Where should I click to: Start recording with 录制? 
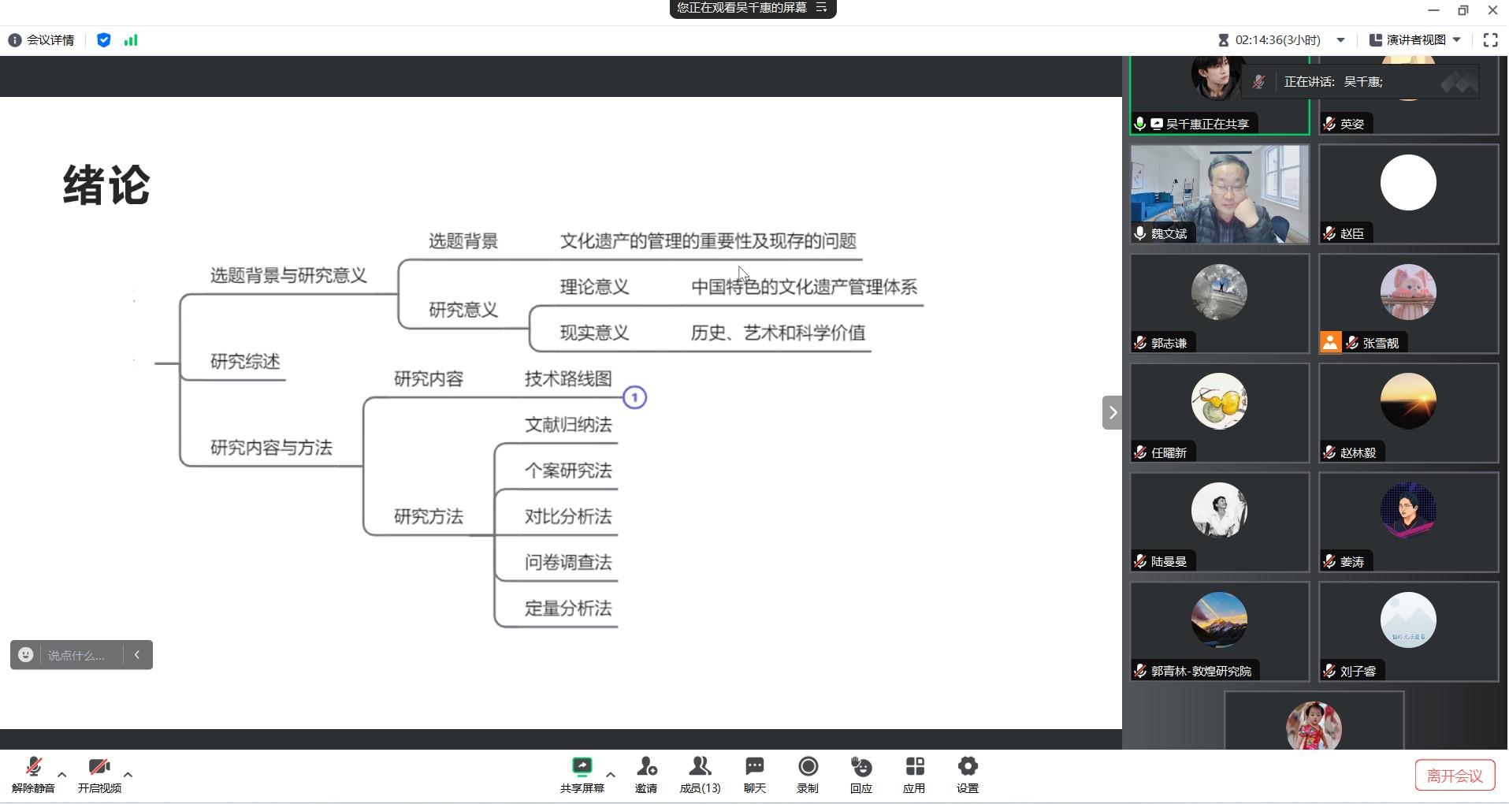808,776
